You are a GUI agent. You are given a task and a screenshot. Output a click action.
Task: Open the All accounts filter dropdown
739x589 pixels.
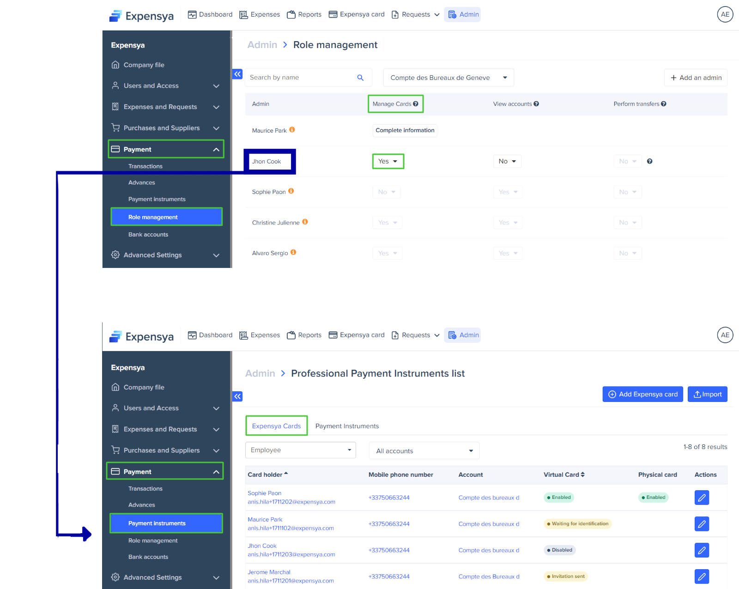pyautogui.click(x=424, y=451)
